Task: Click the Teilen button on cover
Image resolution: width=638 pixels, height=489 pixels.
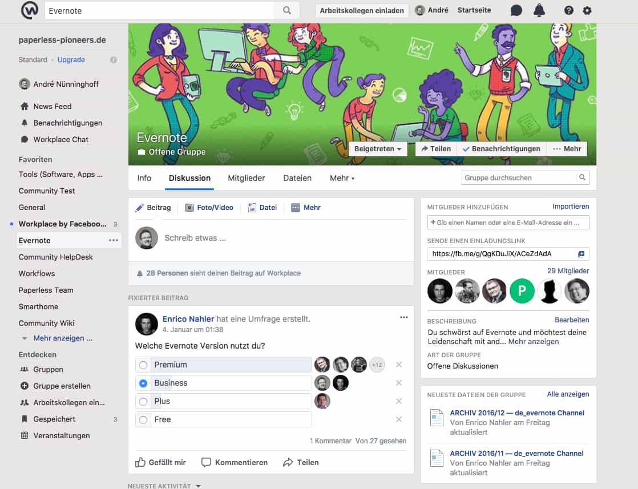Action: tap(436, 149)
